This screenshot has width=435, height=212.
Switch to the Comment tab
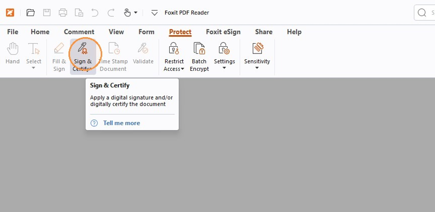(x=79, y=32)
